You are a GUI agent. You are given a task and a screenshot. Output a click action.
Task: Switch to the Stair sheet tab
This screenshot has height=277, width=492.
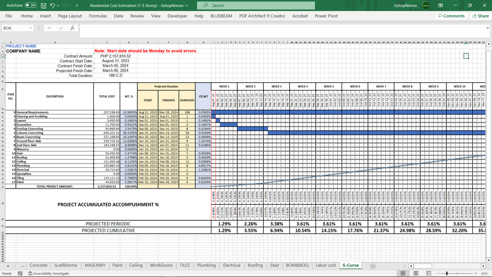coord(274,265)
